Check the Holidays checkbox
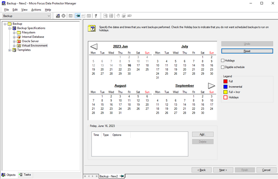Viewport: 278px width, 179px height. coord(223,61)
